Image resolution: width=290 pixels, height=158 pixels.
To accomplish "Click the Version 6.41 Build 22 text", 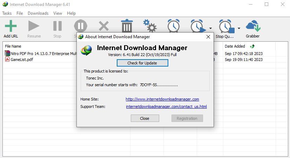I will [142, 55].
